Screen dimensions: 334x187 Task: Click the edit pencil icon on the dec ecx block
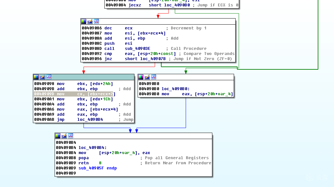click(x=90, y=21)
